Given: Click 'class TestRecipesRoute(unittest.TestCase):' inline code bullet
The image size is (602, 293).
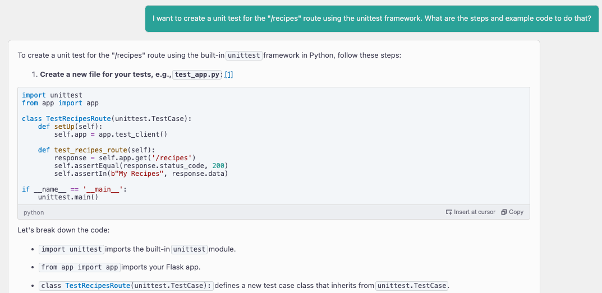Looking at the screenshot, I should [126, 285].
